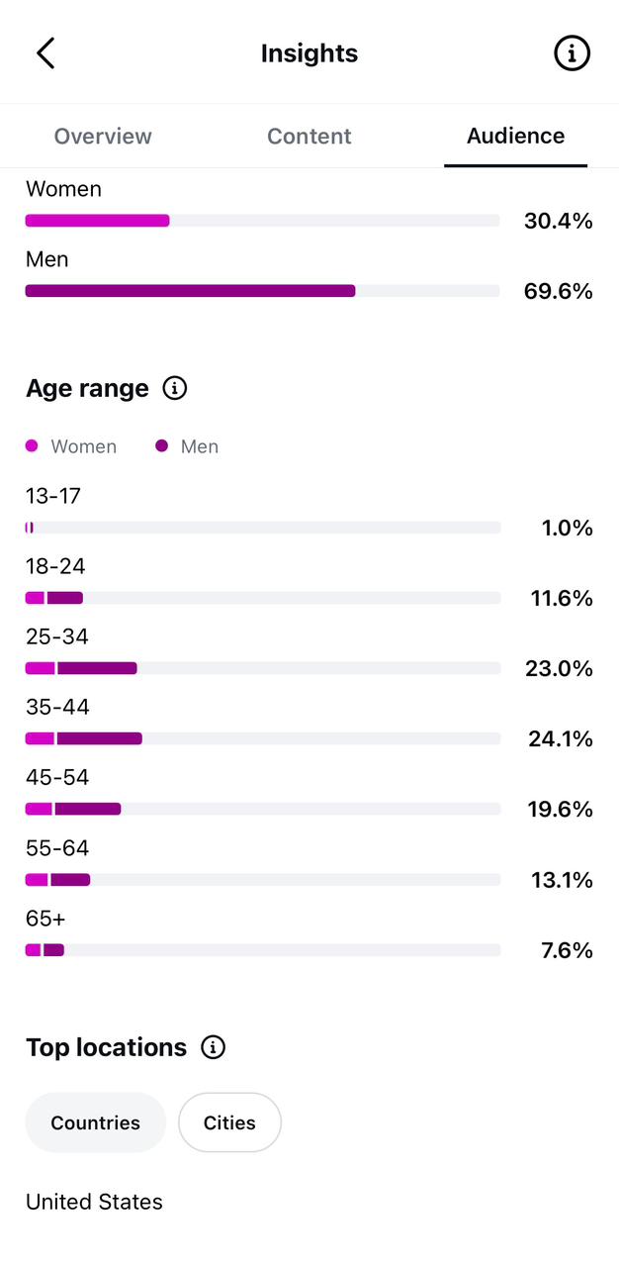Tap the Men legend dot
619x1267 pixels.
(x=162, y=446)
